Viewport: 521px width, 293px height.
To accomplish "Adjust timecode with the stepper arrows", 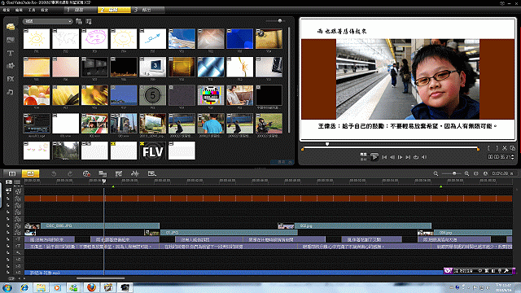I will coord(512,157).
